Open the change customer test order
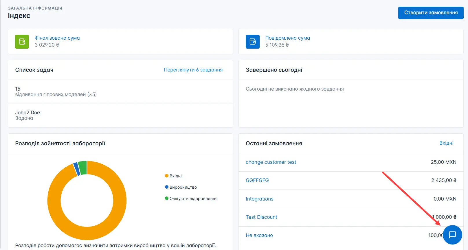 pyautogui.click(x=271, y=162)
